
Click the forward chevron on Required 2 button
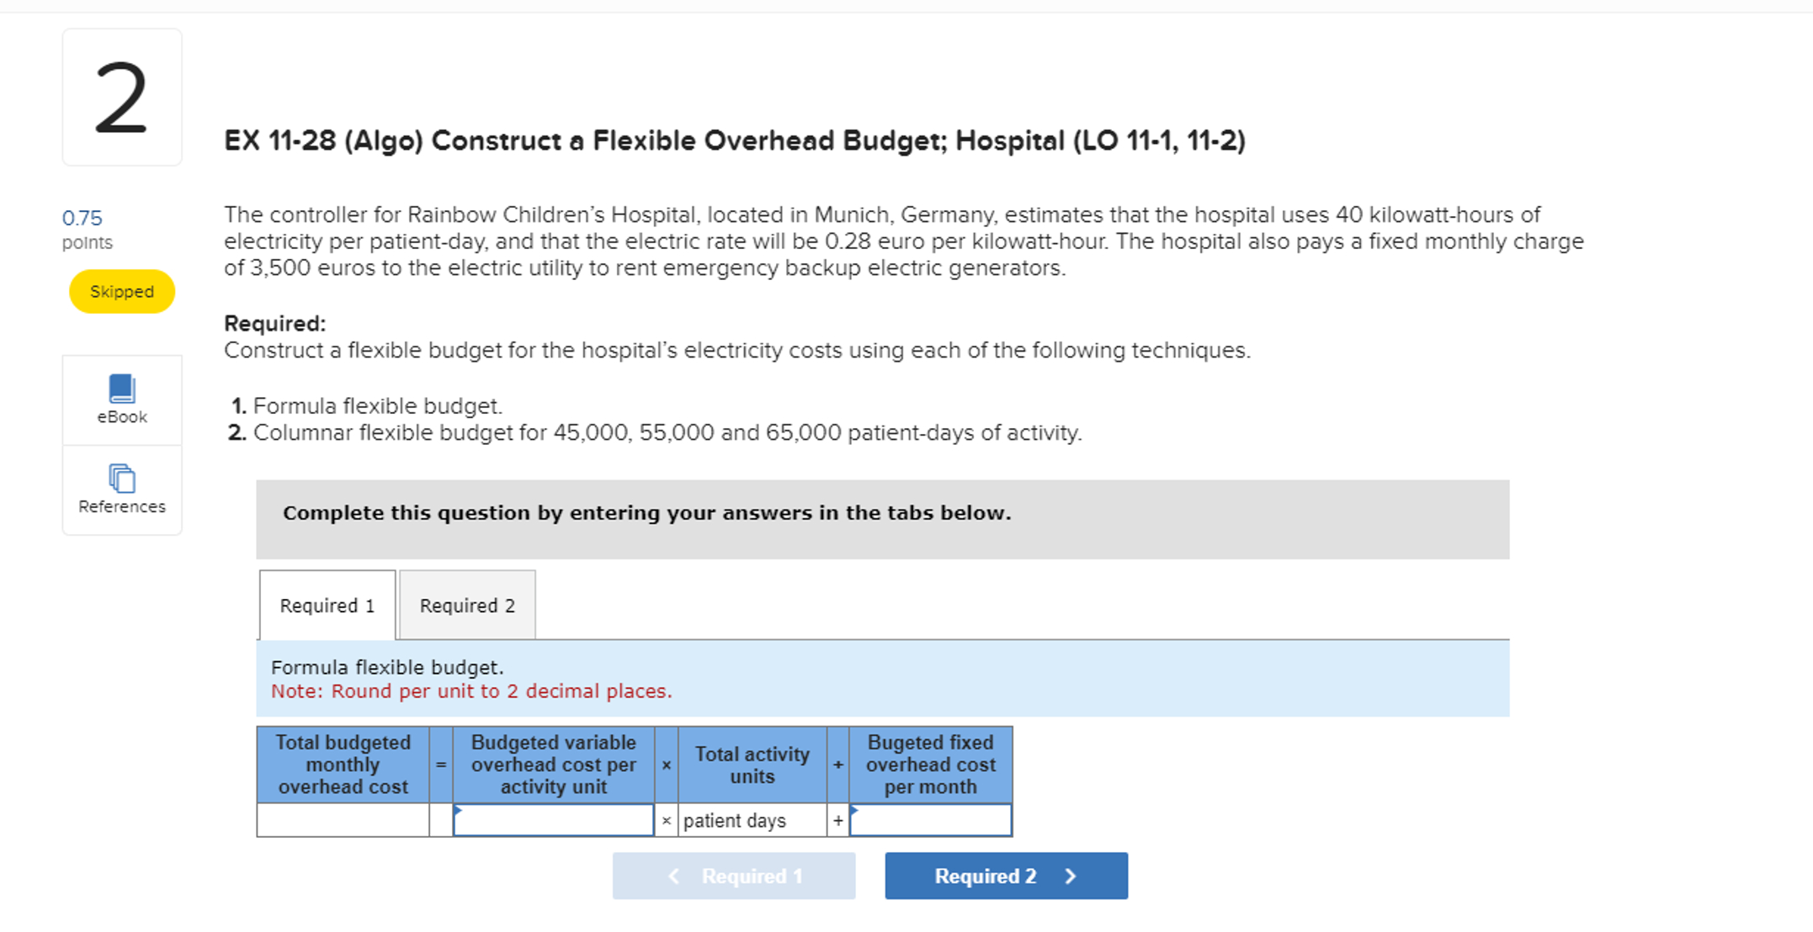coord(1071,876)
